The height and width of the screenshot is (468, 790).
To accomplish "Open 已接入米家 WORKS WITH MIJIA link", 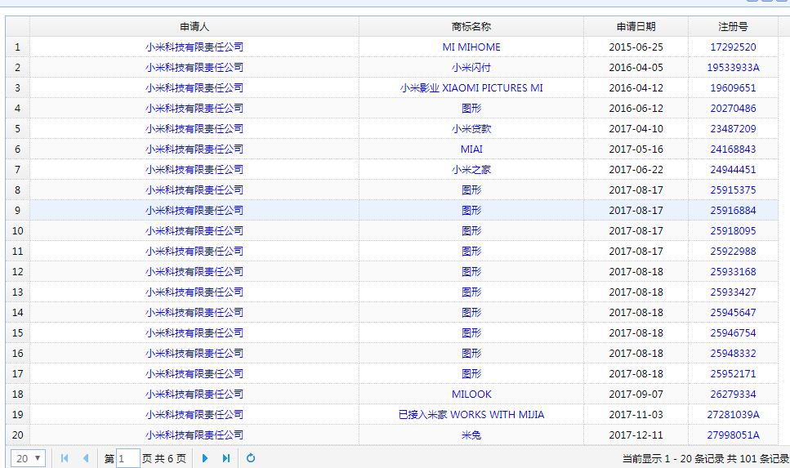I will pos(471,415).
